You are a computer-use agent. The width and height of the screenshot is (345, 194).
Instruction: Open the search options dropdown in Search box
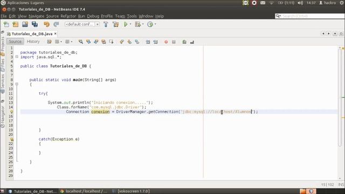point(278,16)
